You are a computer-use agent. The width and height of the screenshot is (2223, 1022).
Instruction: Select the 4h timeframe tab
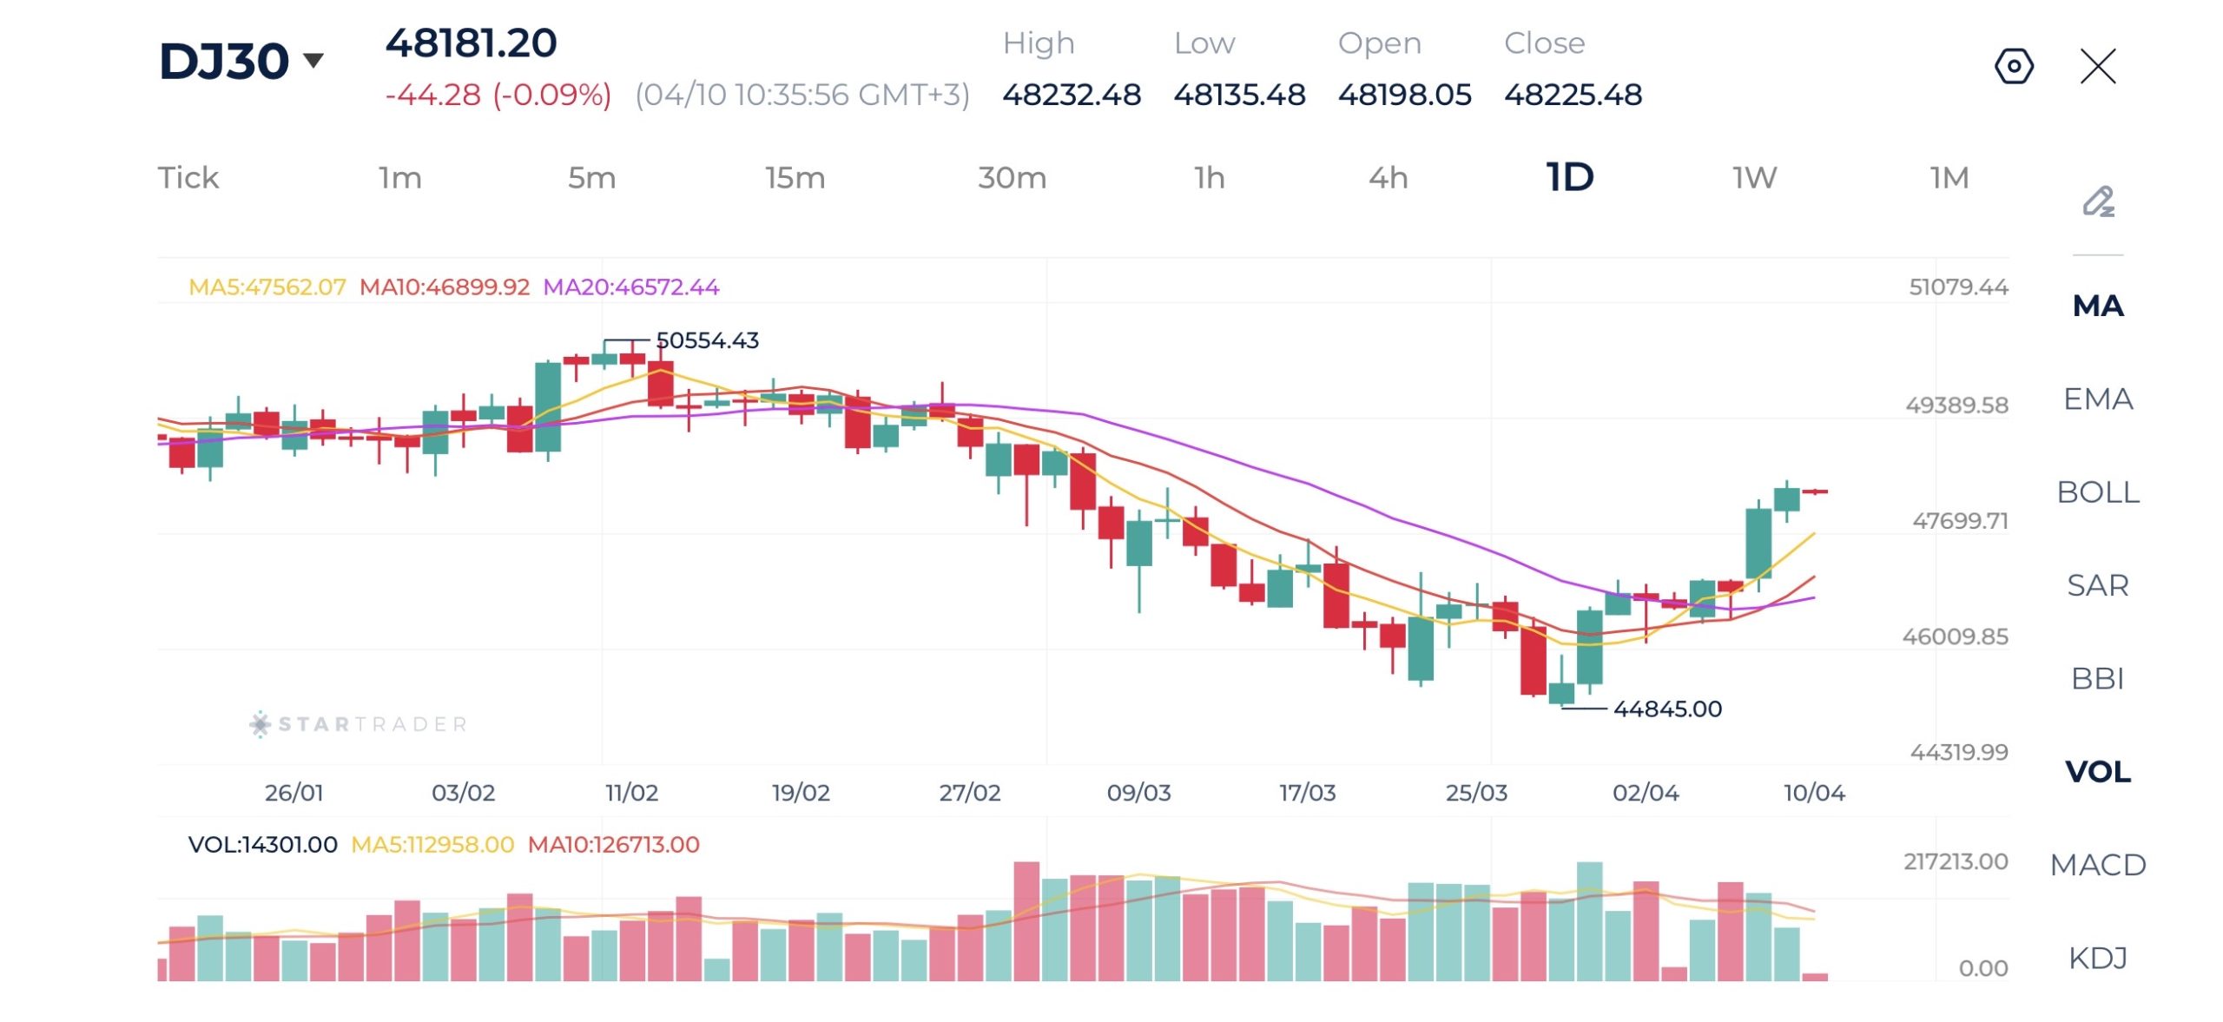(x=1388, y=178)
